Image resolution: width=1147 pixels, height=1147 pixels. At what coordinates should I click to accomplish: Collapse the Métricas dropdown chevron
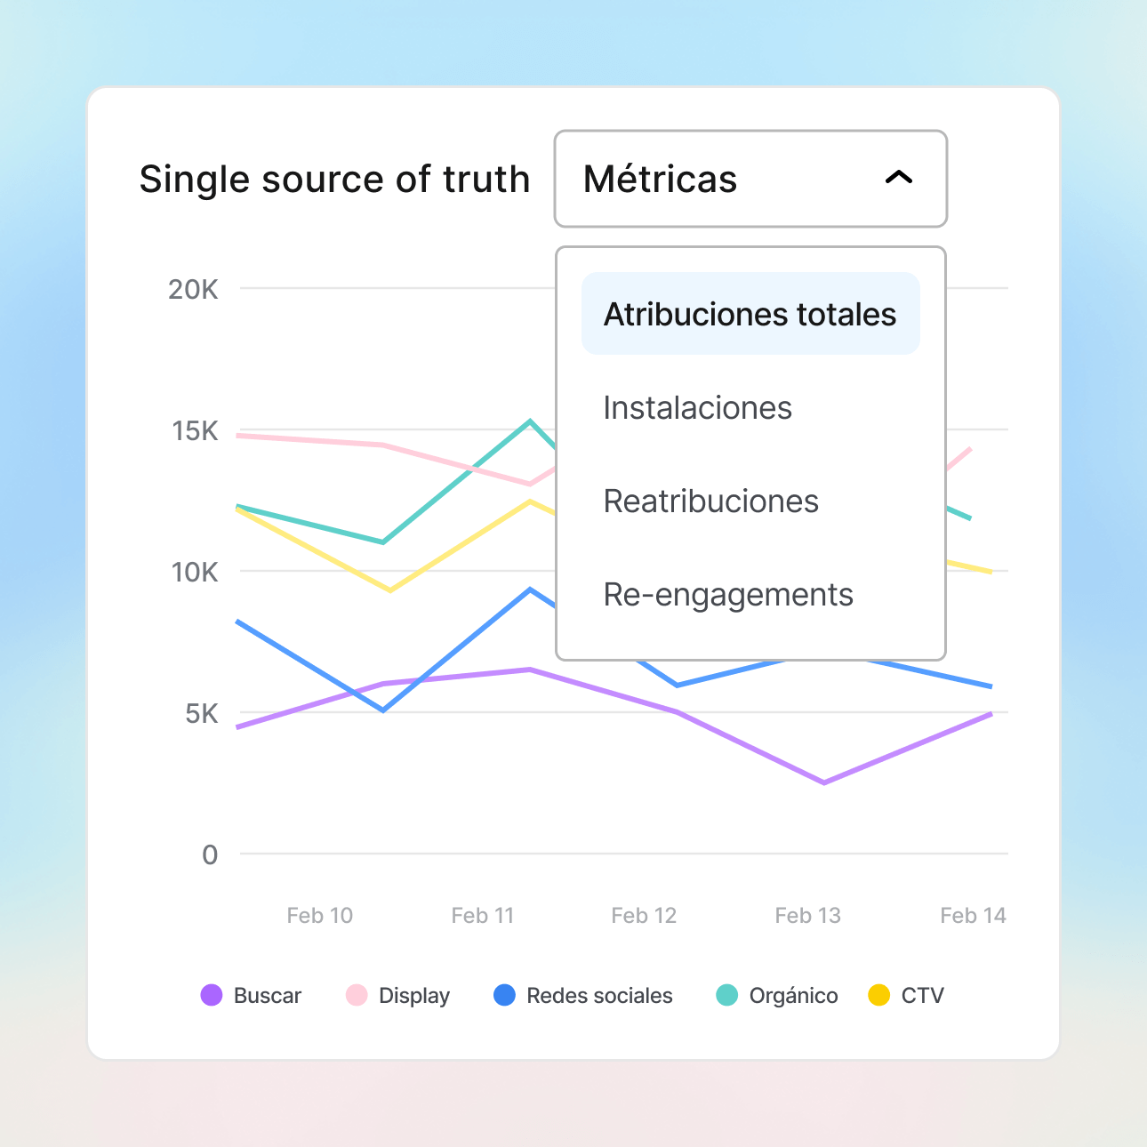(x=899, y=178)
